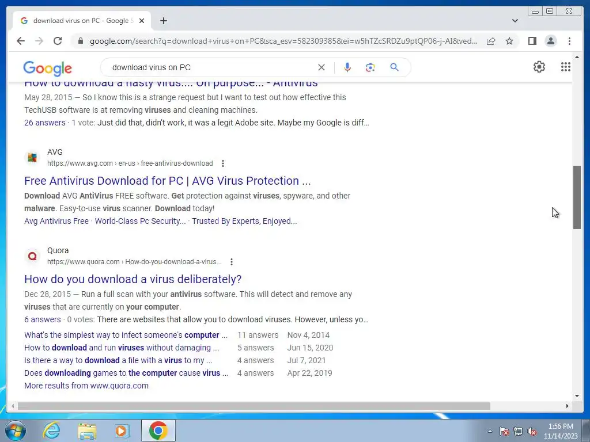Open the Windows Start menu
The width and height of the screenshot is (590, 442).
16,430
